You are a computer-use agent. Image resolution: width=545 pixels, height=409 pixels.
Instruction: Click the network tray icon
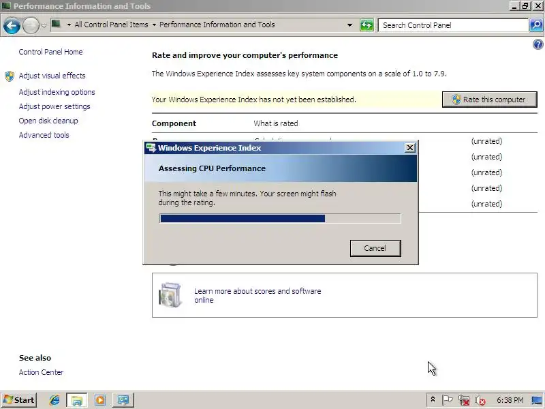pyautogui.click(x=464, y=400)
